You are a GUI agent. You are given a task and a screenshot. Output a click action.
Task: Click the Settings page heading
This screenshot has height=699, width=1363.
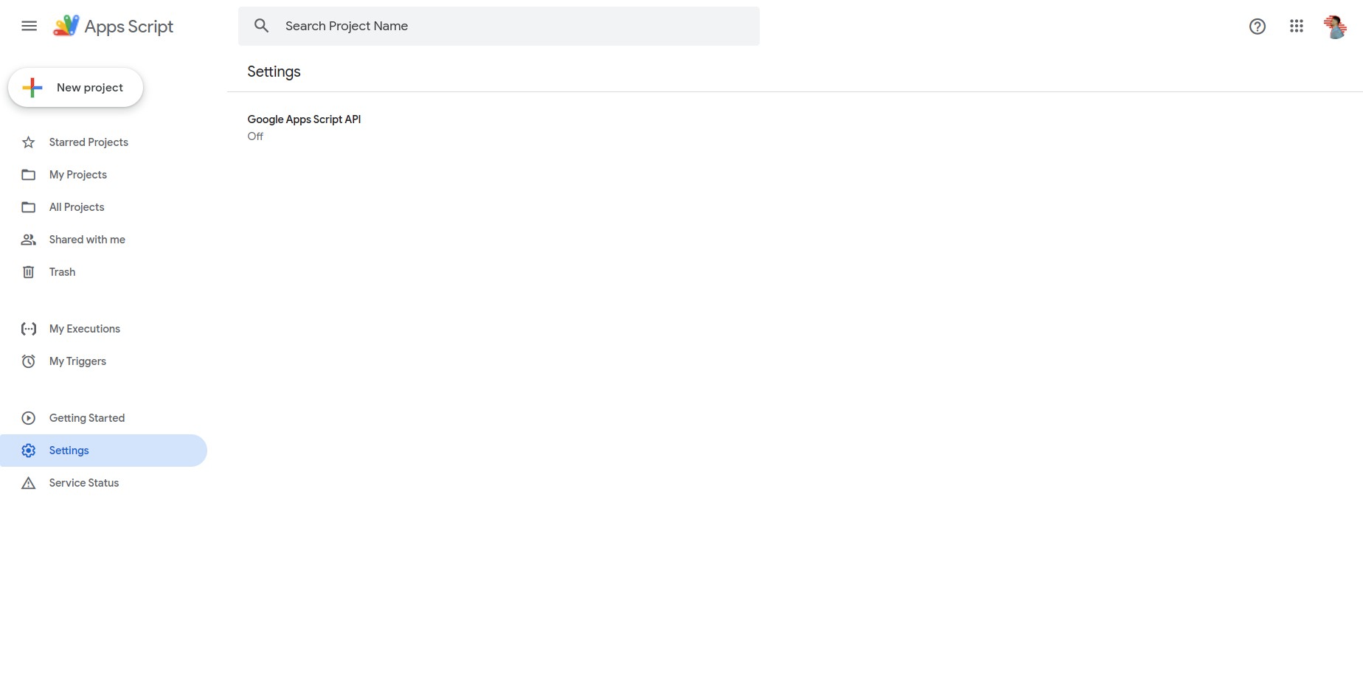coord(274,72)
